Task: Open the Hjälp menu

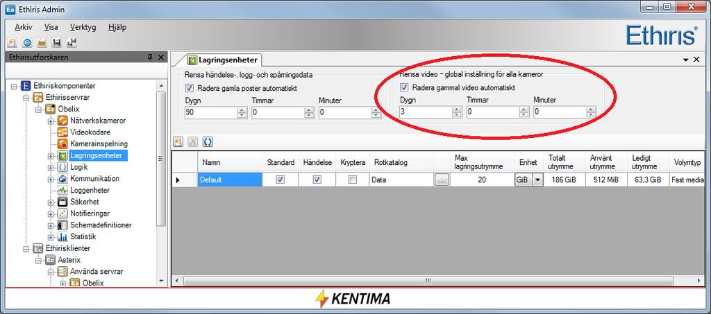Action: [x=117, y=27]
